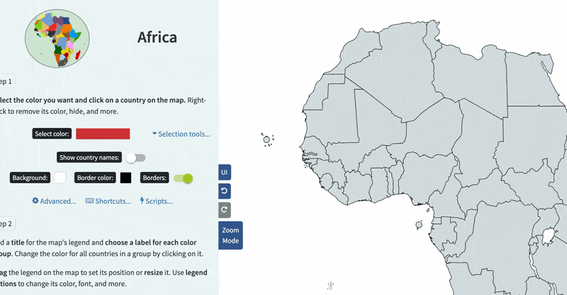The height and width of the screenshot is (295, 567).
Task: Open the white Background color swatch
Action: coord(60,178)
